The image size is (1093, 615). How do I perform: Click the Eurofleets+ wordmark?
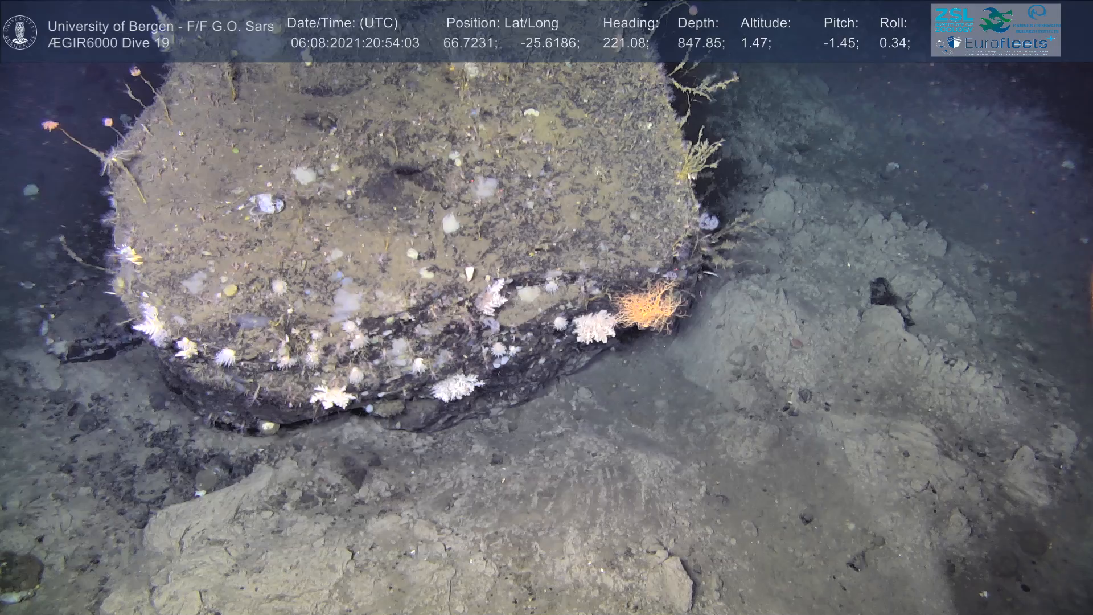point(1009,43)
